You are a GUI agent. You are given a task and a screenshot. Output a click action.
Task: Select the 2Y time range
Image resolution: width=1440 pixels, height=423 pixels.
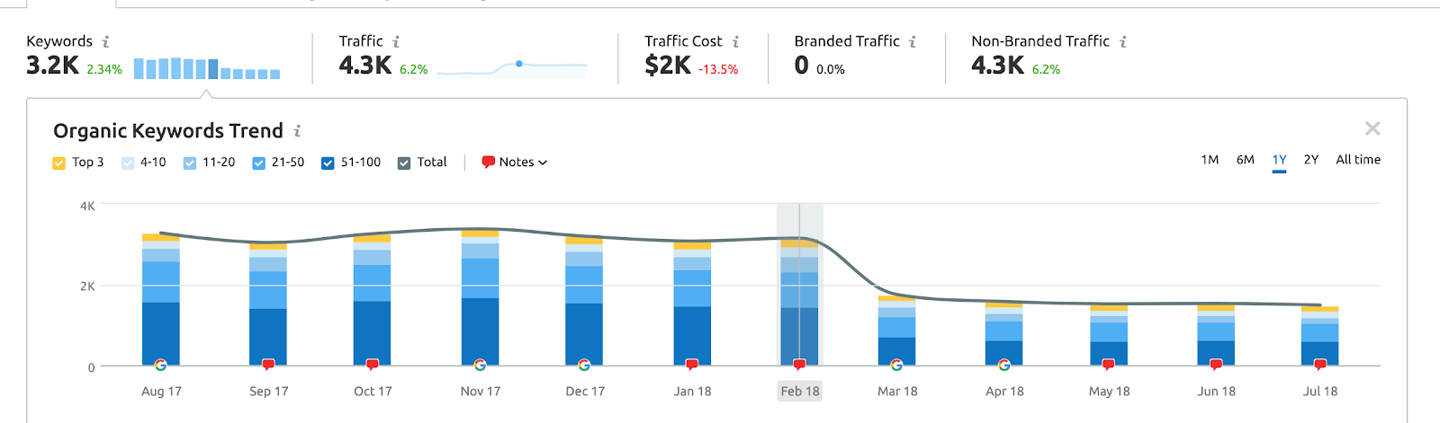tap(1311, 160)
